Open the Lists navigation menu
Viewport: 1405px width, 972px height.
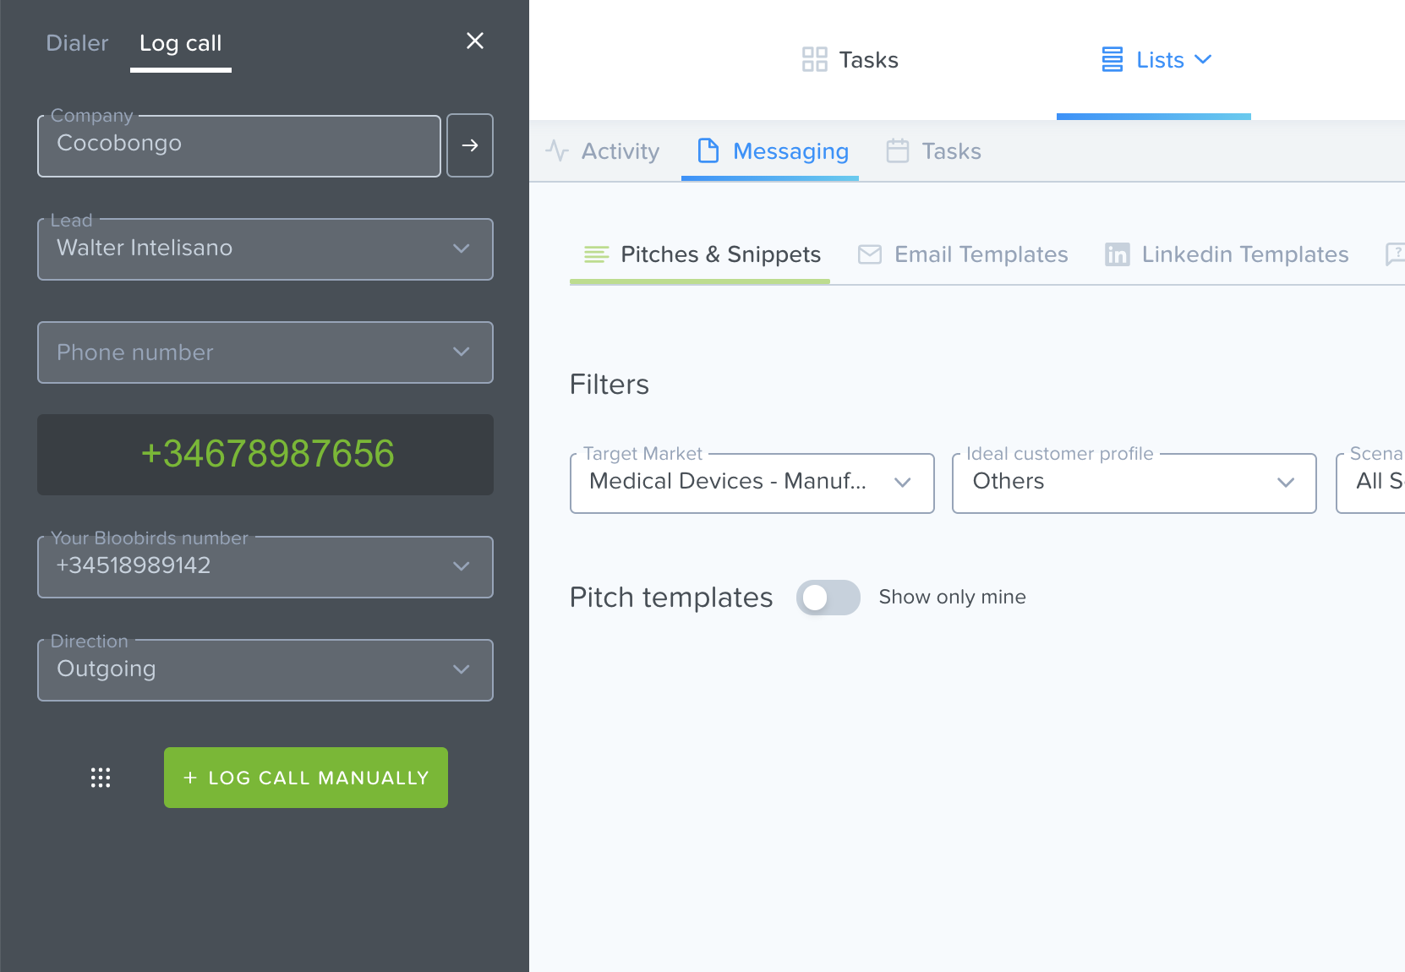[x=1156, y=59]
